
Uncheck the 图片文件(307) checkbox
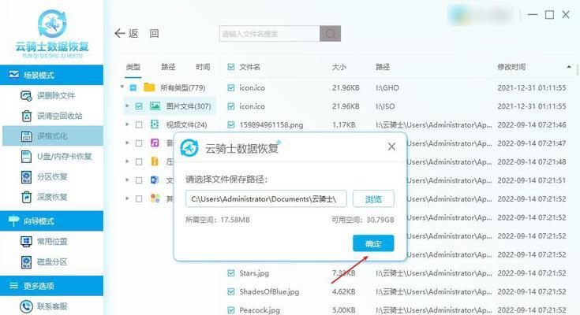tap(139, 106)
